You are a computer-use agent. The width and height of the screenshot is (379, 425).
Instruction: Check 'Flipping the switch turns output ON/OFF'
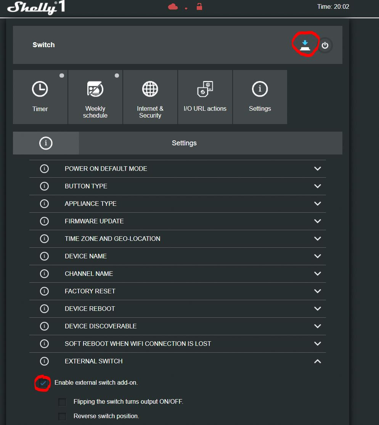click(62, 402)
